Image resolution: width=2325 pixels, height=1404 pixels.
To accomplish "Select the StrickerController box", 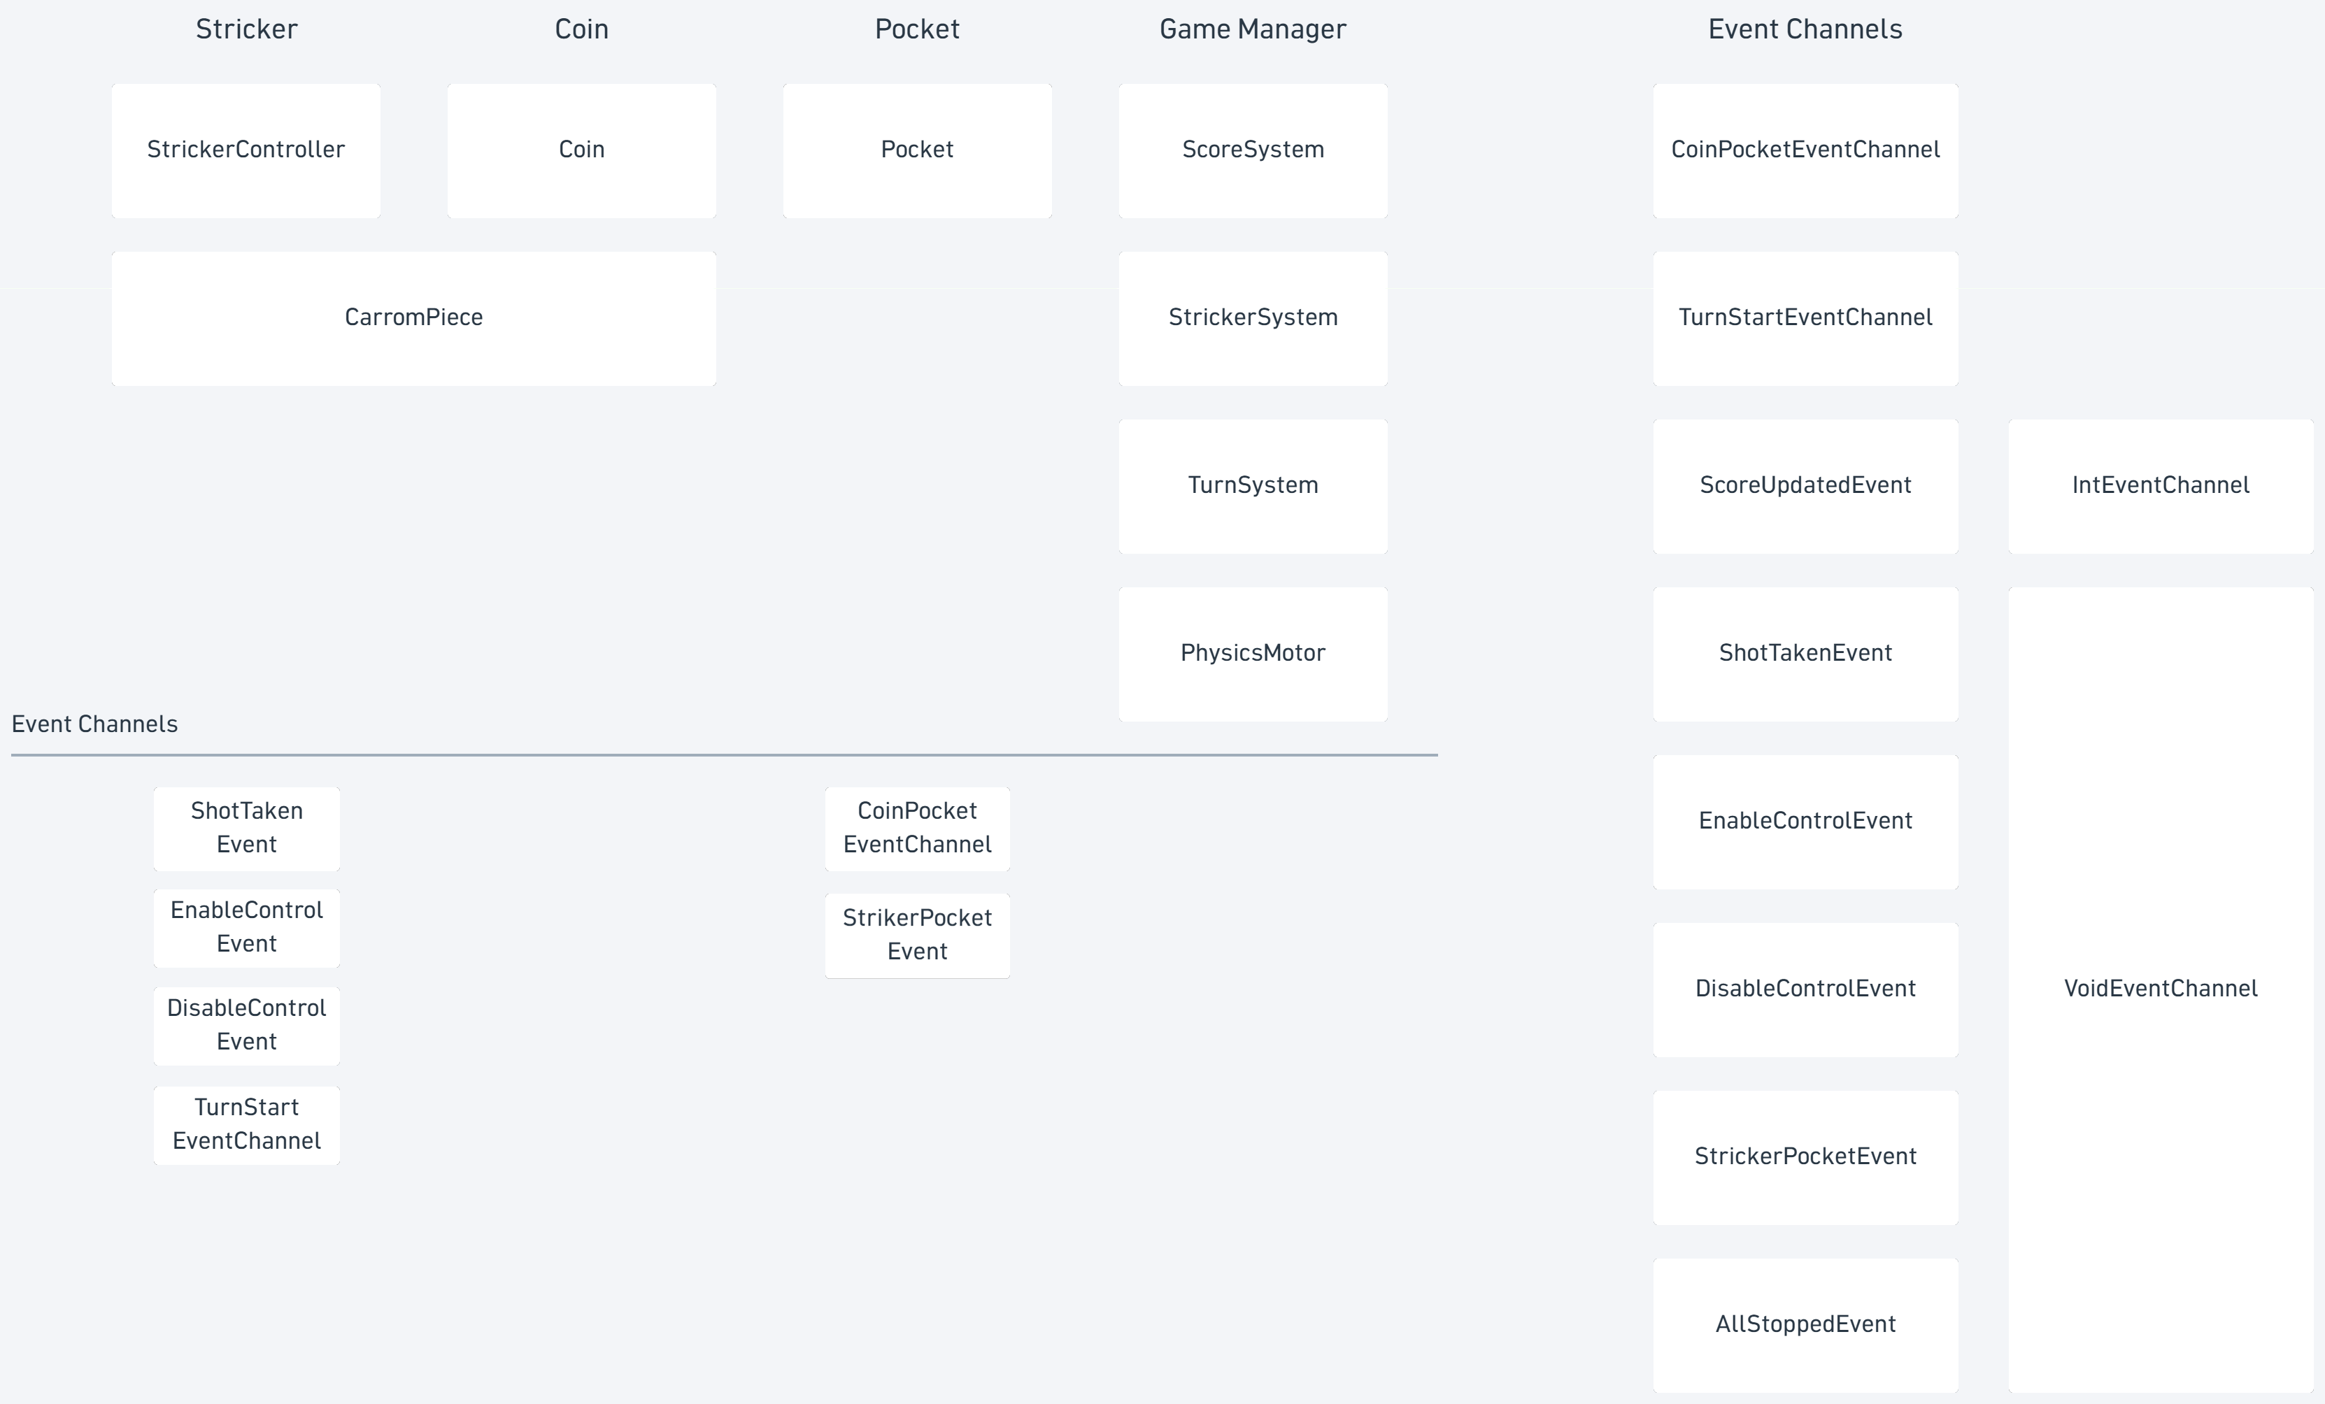I will coord(246,151).
